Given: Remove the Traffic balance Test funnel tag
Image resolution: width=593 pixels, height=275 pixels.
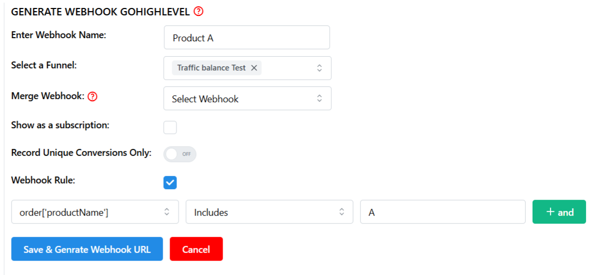Looking at the screenshot, I should 254,68.
